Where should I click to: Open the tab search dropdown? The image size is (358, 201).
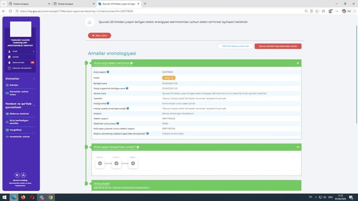pos(4,4)
